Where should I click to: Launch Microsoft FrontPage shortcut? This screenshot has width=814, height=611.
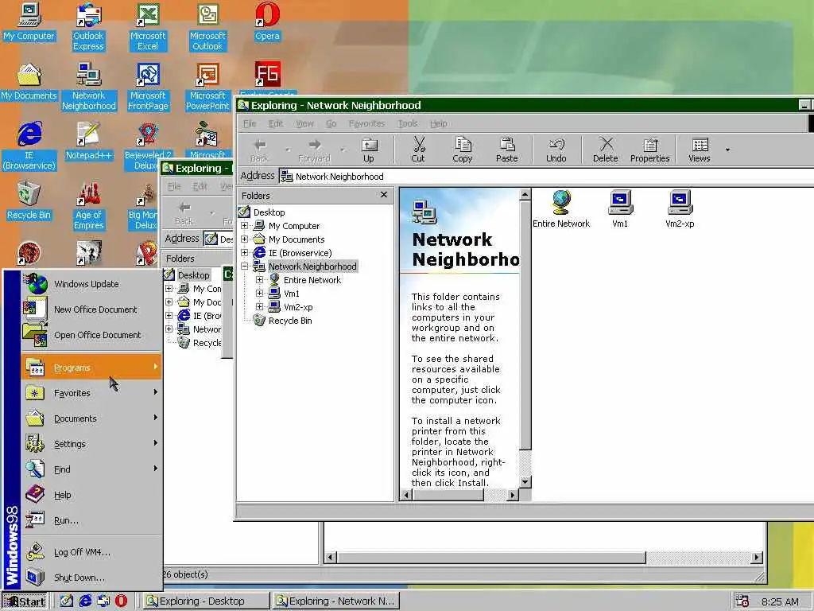tap(148, 86)
